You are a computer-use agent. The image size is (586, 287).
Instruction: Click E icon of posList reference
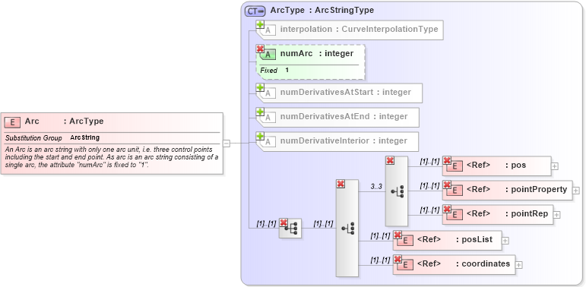[406, 241]
